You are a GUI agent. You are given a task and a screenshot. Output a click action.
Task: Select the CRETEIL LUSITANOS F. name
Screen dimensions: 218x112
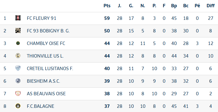pos(50,68)
